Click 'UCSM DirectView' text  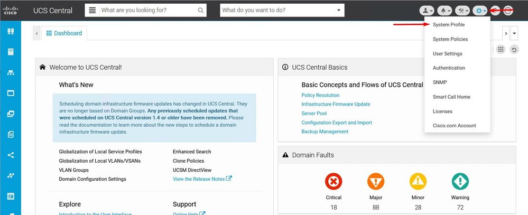coord(192,170)
